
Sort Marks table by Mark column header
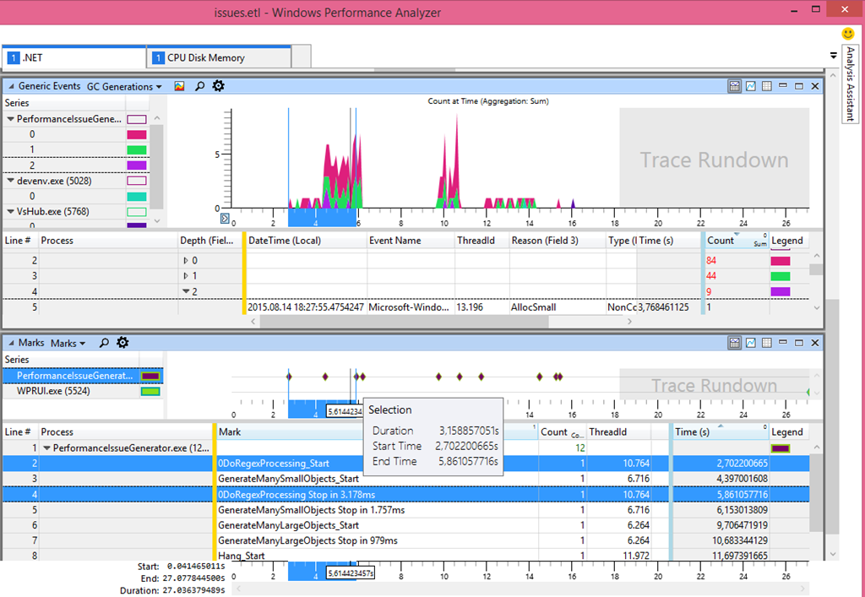(x=378, y=432)
